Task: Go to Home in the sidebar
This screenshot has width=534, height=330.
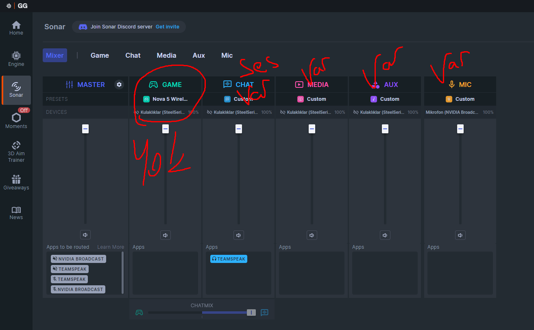Action: [16, 28]
